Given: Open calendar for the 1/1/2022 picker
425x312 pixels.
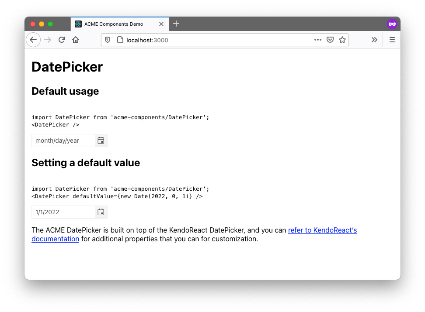Looking at the screenshot, I should (x=101, y=212).
